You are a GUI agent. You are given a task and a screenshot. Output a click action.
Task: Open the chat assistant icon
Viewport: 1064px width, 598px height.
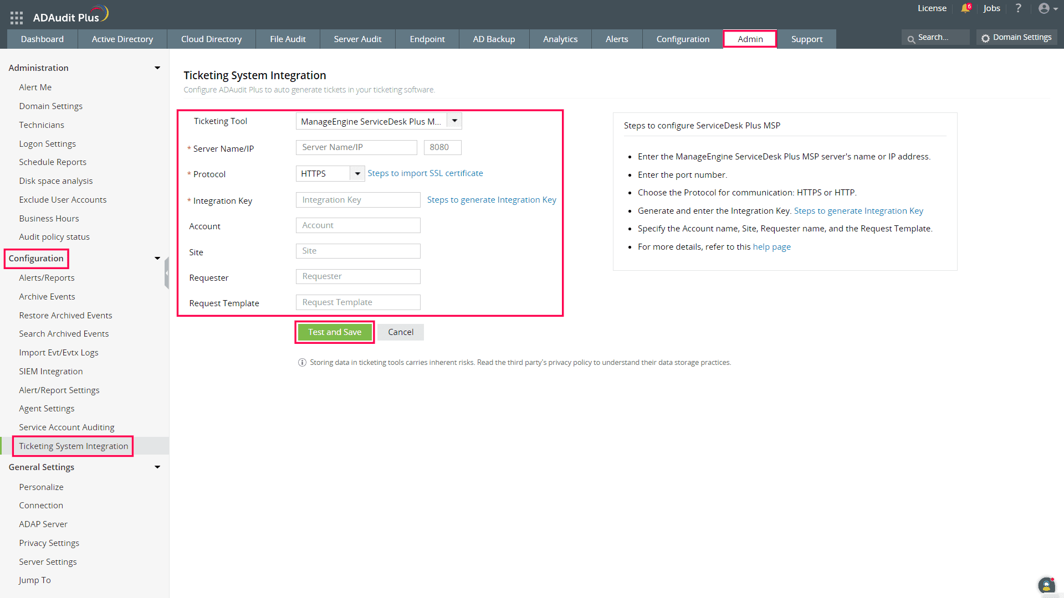tap(1046, 585)
